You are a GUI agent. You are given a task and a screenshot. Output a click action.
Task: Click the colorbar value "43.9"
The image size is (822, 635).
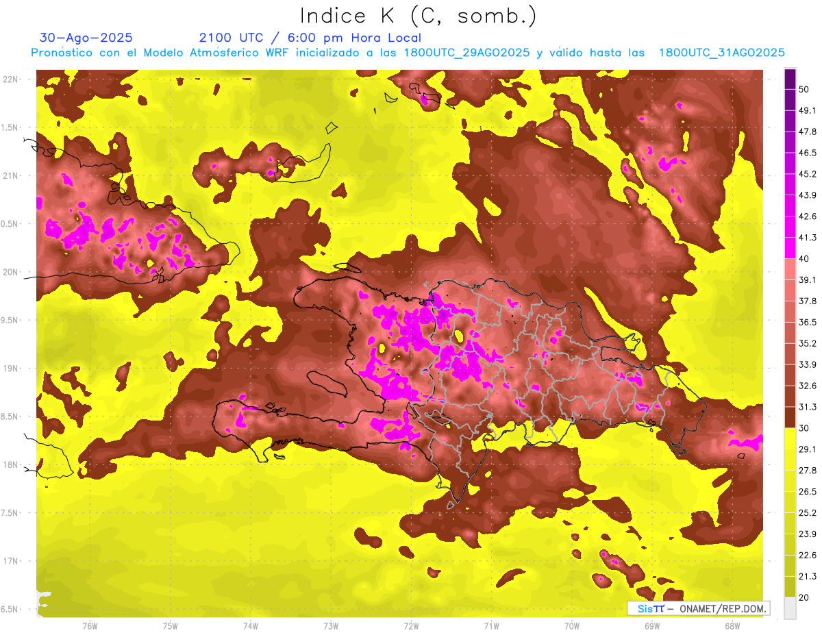pos(808,195)
